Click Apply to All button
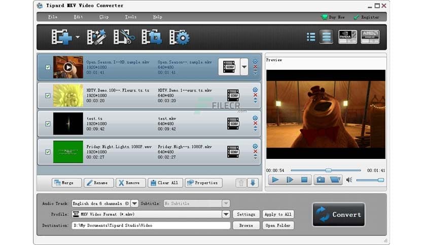The height and width of the screenshot is (245, 424). (x=278, y=214)
